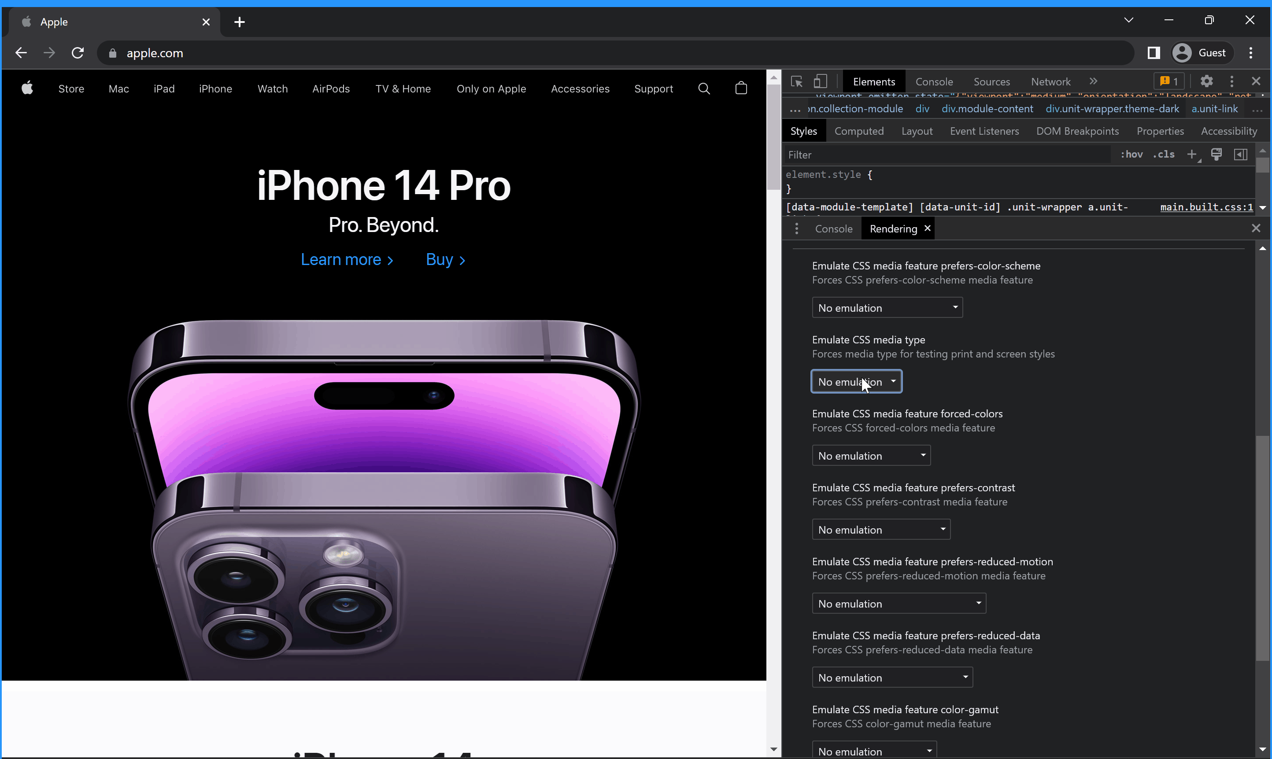Click the Network panel icon

[1050, 81]
